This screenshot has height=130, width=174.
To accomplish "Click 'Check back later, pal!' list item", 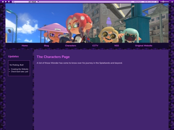I will [20, 72].
